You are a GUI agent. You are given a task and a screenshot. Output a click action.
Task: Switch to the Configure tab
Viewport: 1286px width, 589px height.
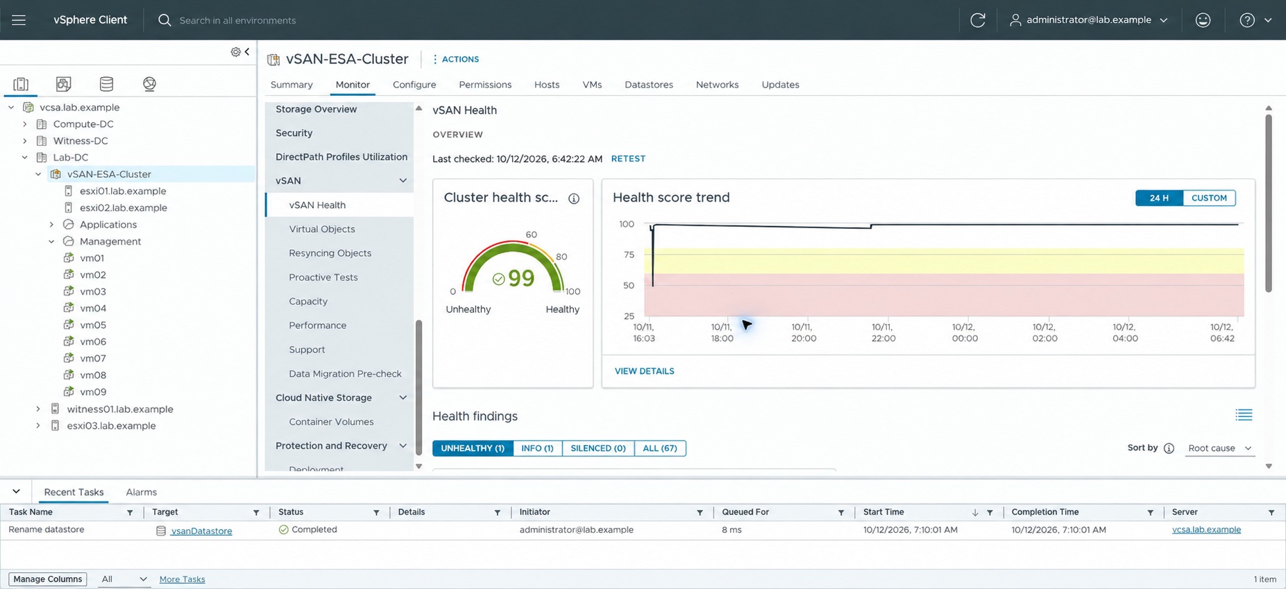click(414, 85)
